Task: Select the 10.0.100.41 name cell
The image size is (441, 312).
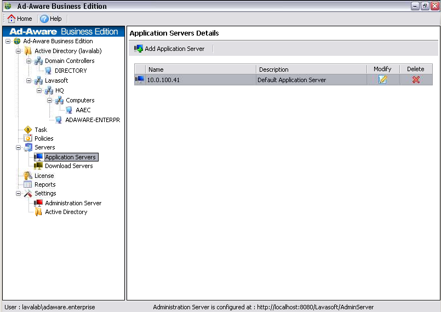Action: (x=201, y=80)
